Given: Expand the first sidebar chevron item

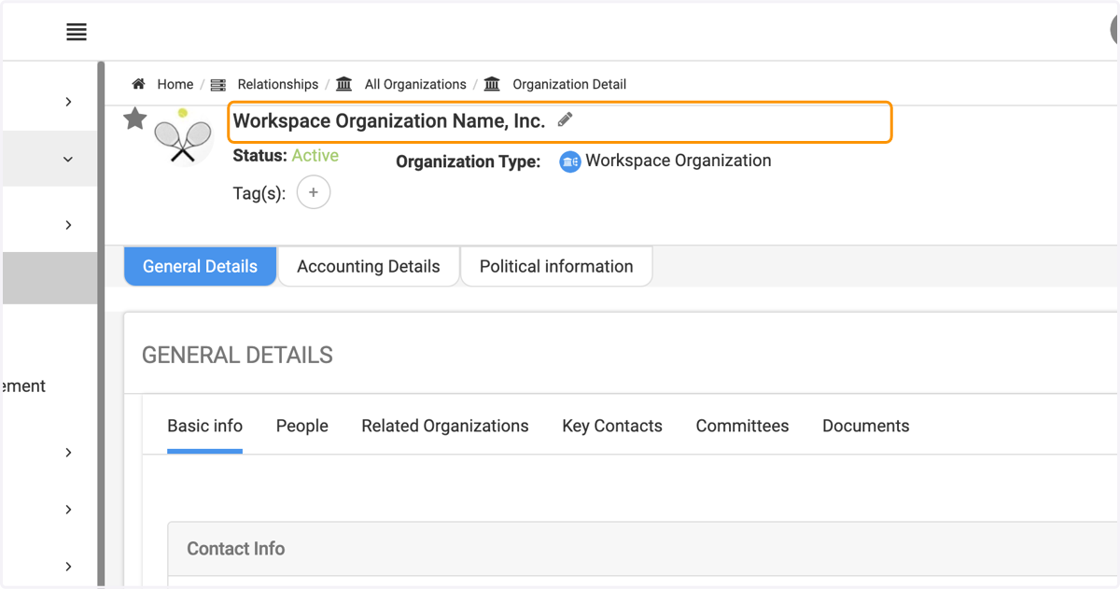Looking at the screenshot, I should click(68, 102).
